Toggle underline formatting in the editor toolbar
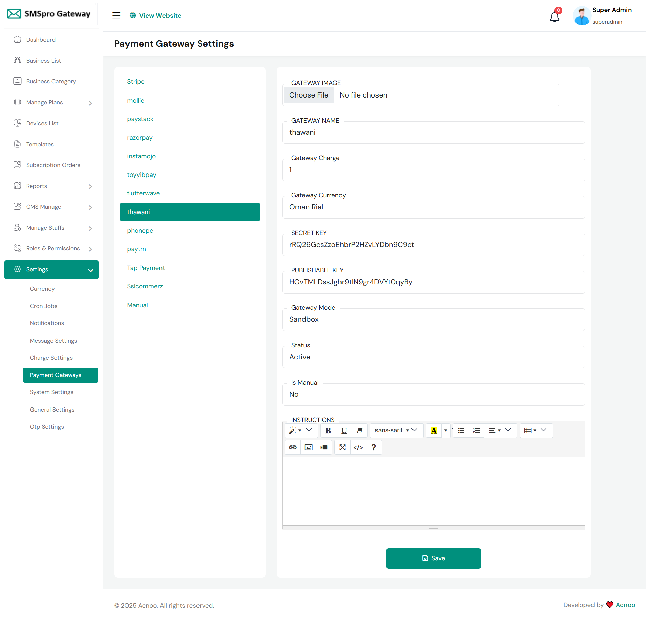The width and height of the screenshot is (646, 621). [344, 431]
